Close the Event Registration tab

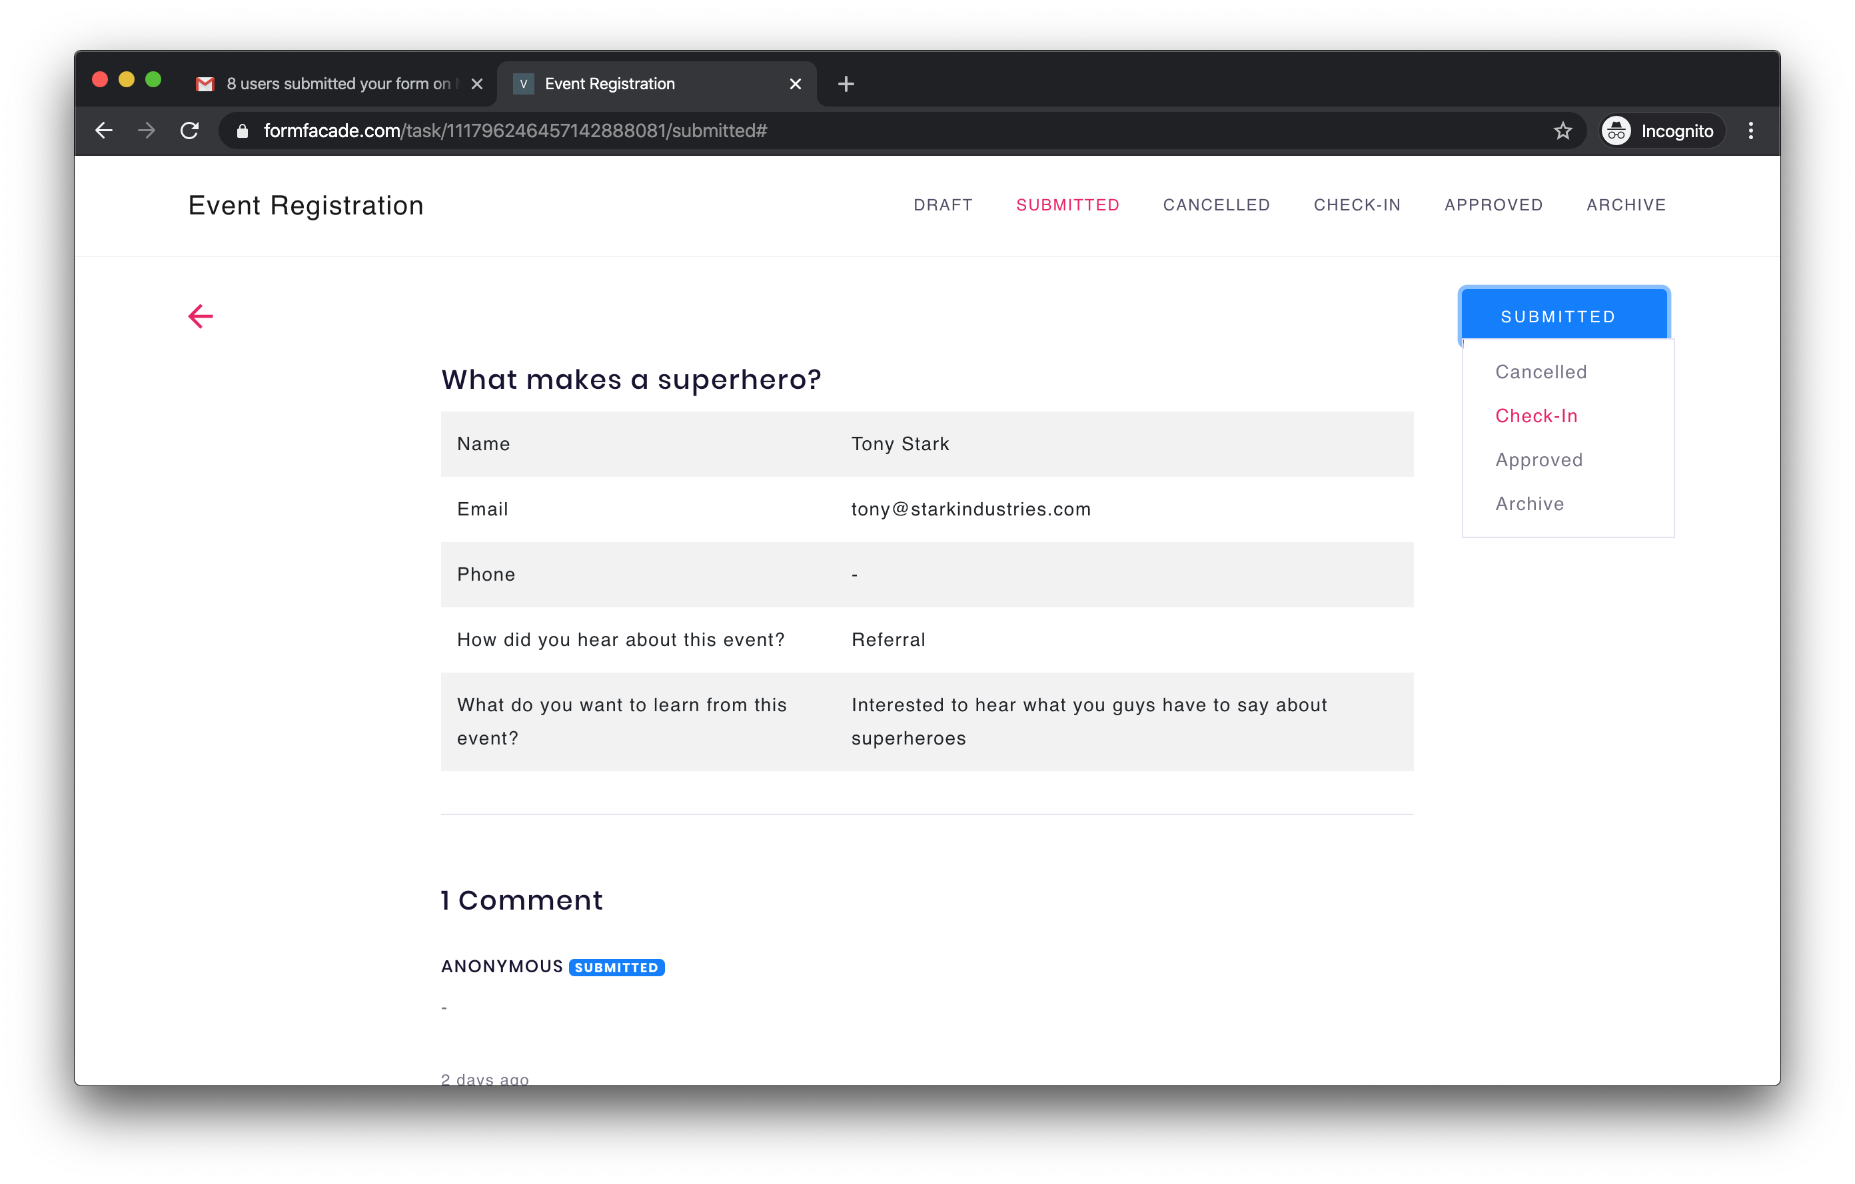(x=795, y=83)
